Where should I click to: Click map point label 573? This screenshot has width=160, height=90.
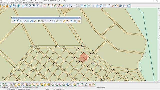pyautogui.click(x=82, y=43)
